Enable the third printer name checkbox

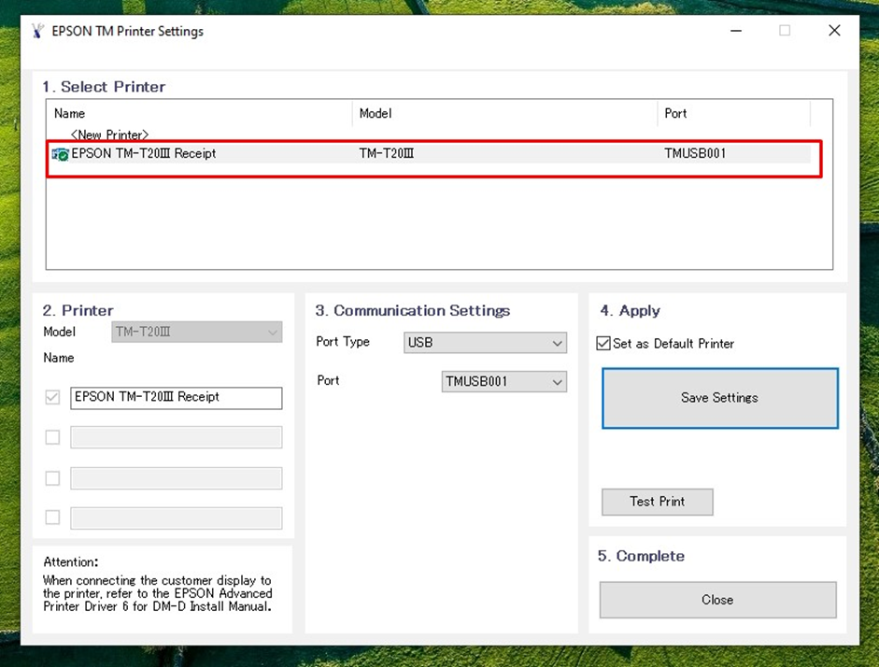point(52,478)
